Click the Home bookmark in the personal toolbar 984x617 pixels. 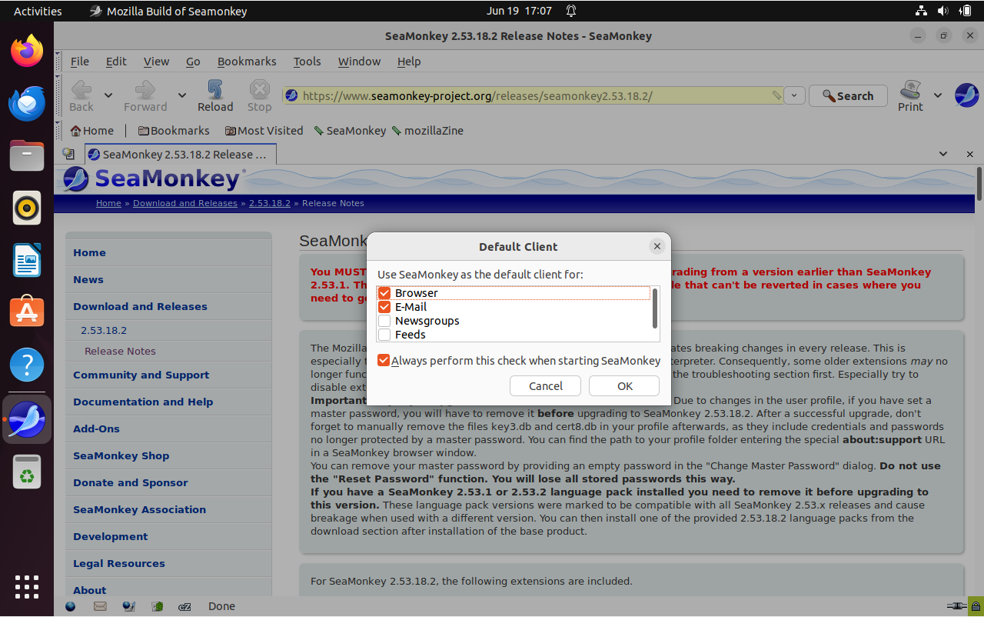pyautogui.click(x=91, y=131)
